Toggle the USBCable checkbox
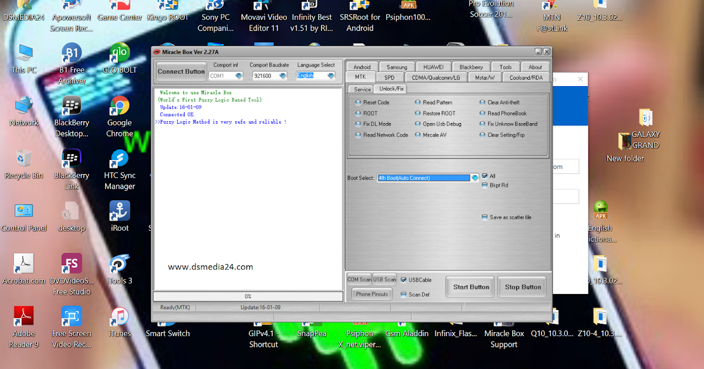Viewport: 704px width, 369px height. 404,280
